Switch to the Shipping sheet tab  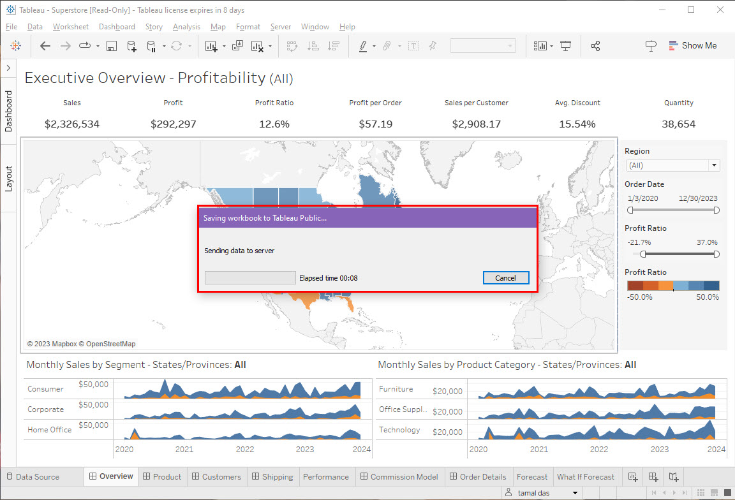click(x=272, y=476)
